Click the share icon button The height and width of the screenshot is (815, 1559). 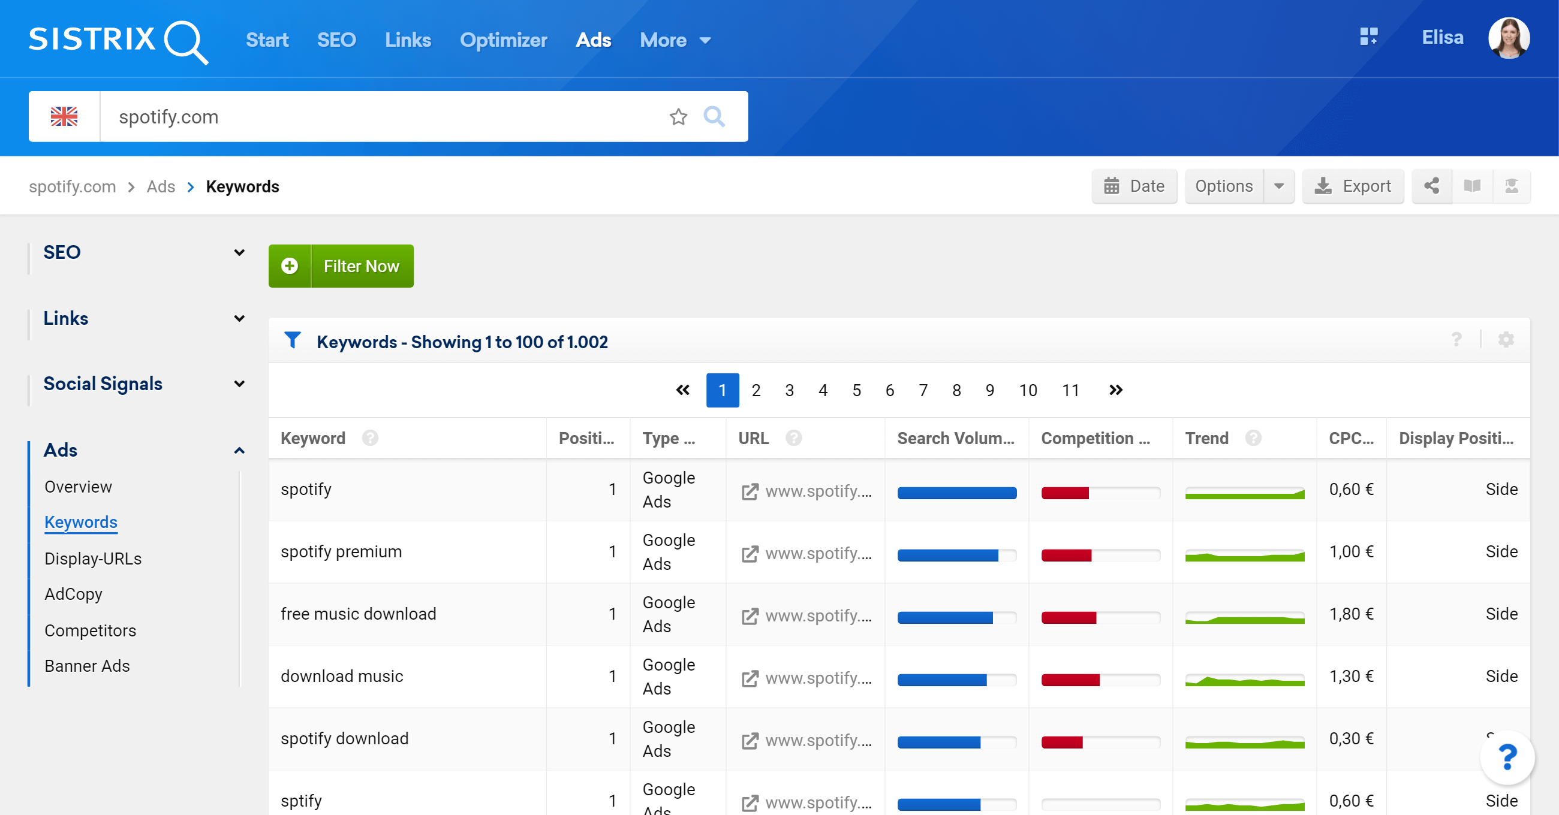click(1431, 186)
